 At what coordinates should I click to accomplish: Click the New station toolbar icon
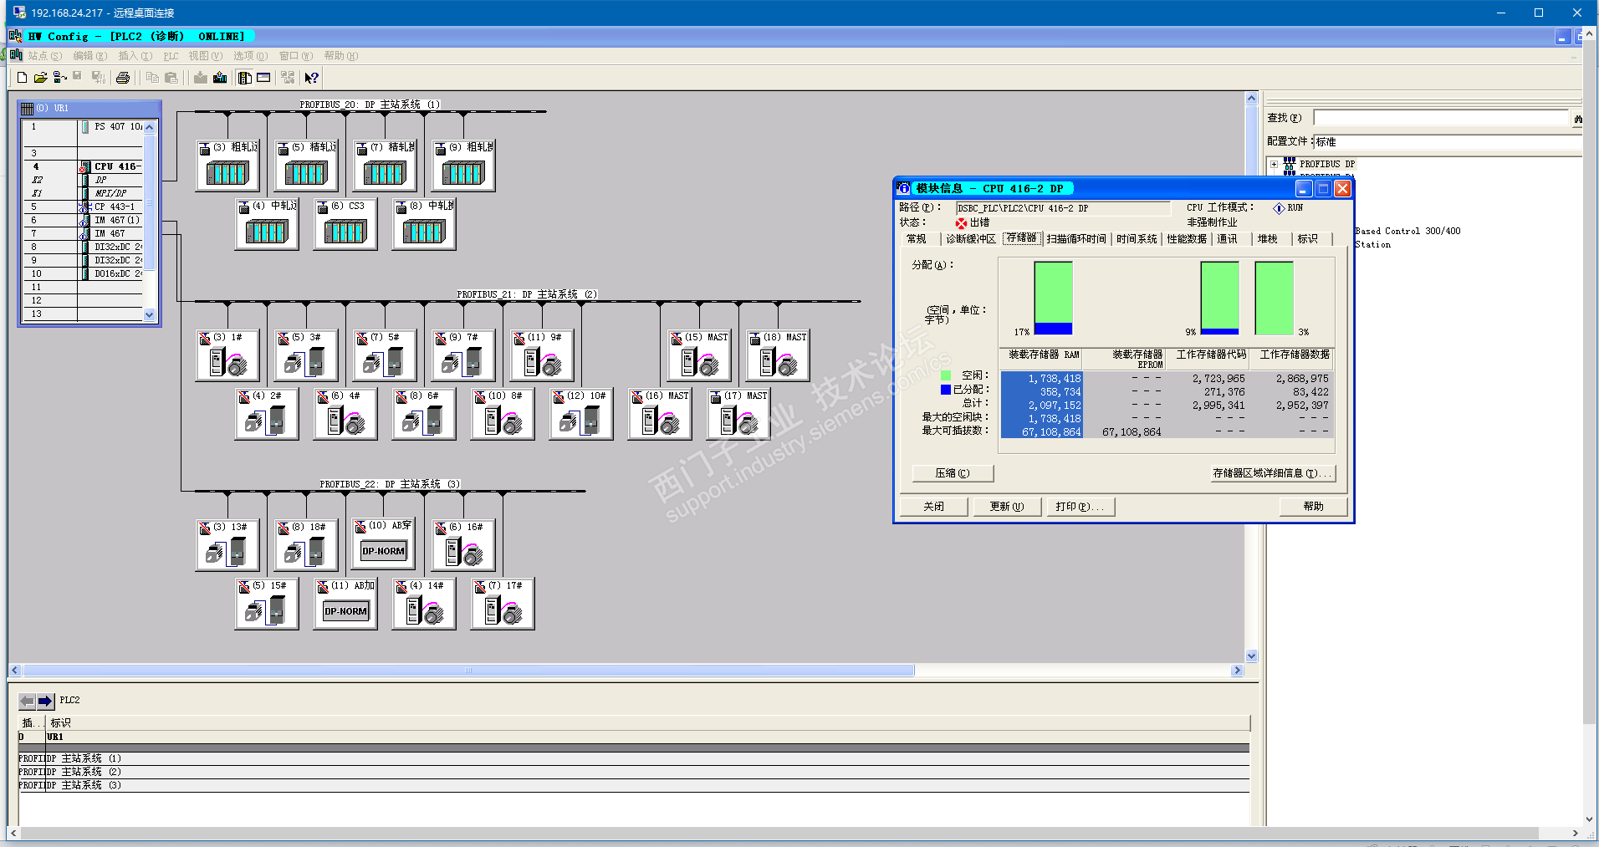coord(23,78)
